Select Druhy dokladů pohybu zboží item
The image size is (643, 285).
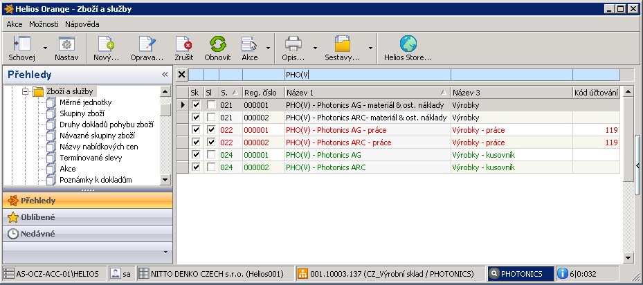pyautogui.click(x=107, y=125)
